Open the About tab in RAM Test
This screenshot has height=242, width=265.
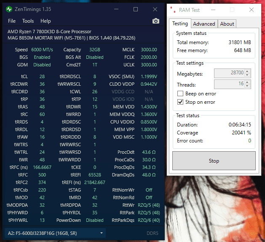click(x=227, y=24)
